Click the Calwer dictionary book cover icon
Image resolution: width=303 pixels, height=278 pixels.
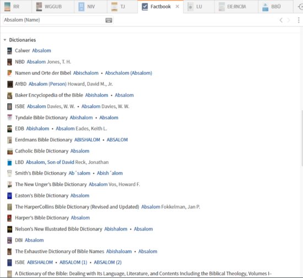[9, 51]
